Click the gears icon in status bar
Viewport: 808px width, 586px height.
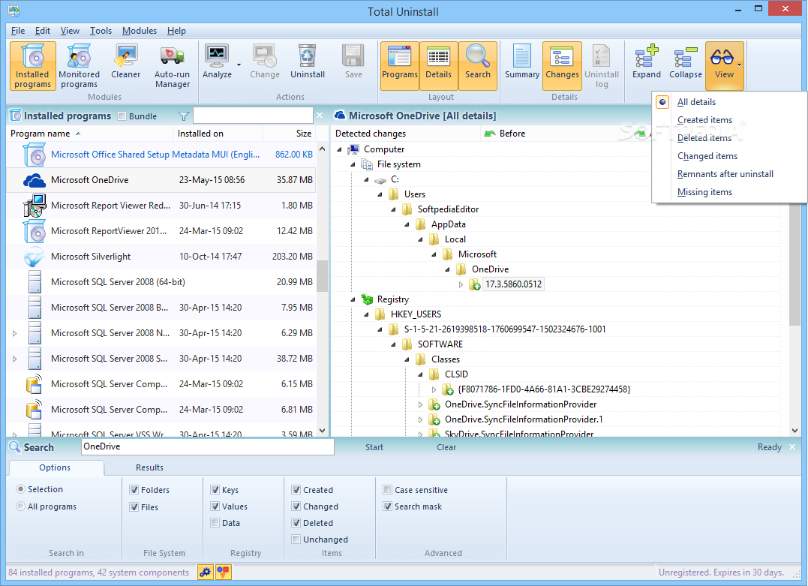(205, 572)
